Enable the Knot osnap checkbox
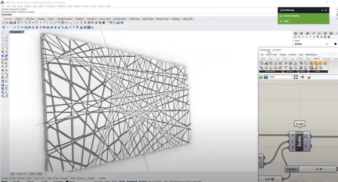Screen dimensions: 338x182 coord(69,178)
